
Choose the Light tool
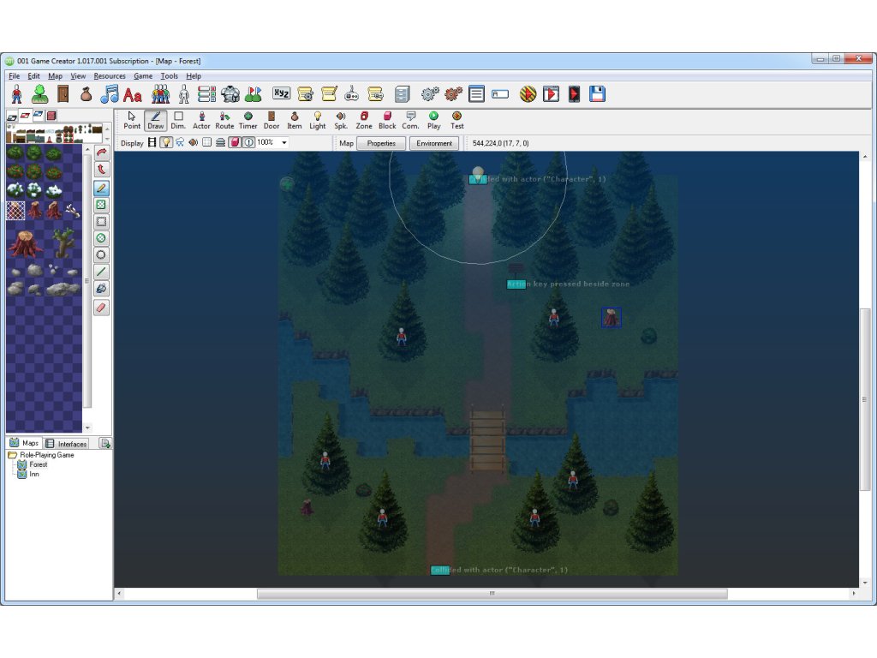pyautogui.click(x=317, y=120)
